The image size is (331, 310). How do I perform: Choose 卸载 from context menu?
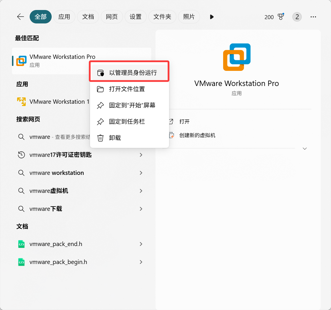129,138
